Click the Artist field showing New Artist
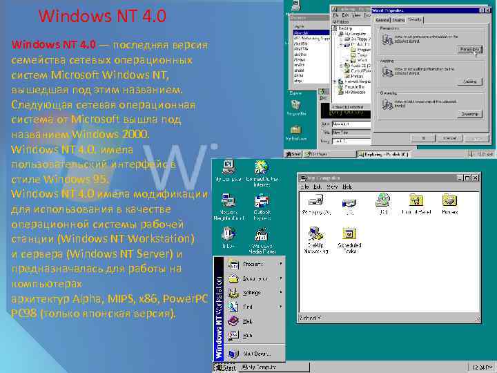497x373 pixels. [351, 124]
